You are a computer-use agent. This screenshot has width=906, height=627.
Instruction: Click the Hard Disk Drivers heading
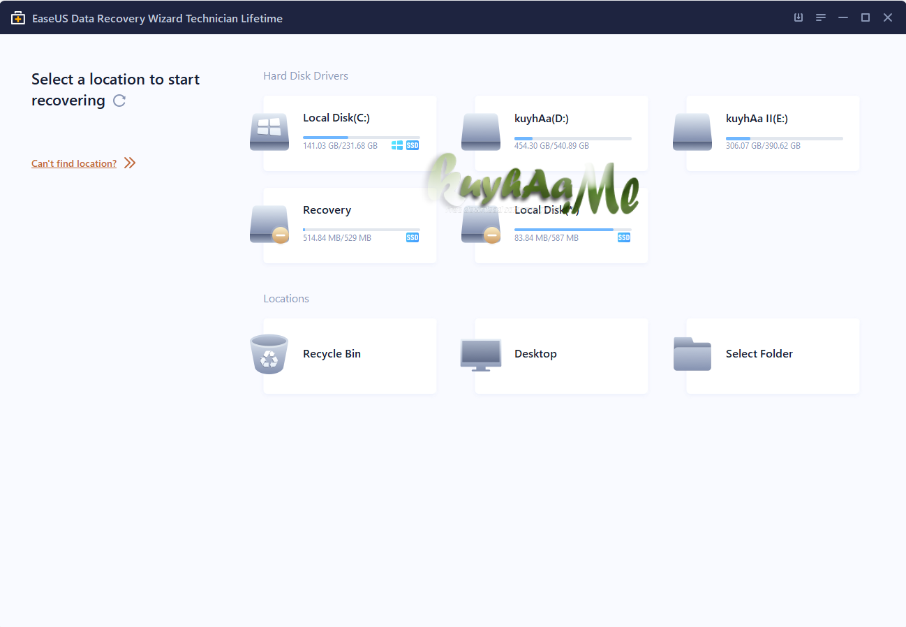tap(306, 75)
